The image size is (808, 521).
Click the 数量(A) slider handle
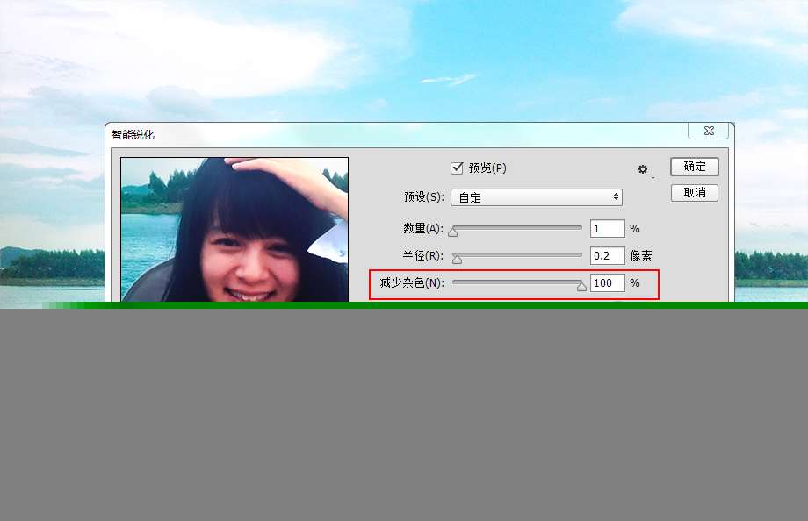[x=453, y=232]
